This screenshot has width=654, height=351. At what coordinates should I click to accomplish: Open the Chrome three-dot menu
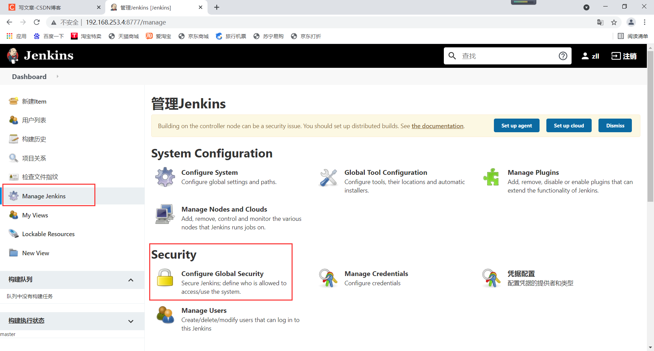(644, 22)
